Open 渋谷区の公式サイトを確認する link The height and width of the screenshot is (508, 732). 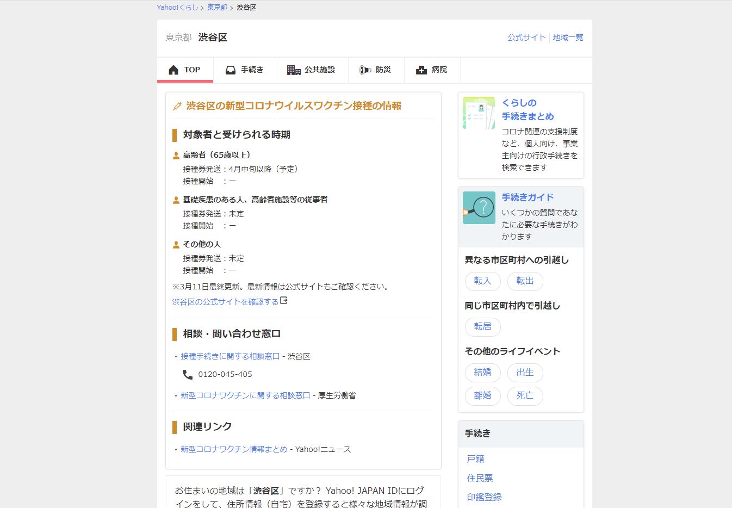pyautogui.click(x=225, y=302)
